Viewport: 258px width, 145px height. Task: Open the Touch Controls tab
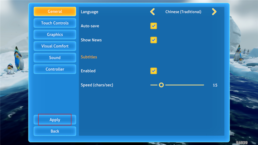click(55, 23)
